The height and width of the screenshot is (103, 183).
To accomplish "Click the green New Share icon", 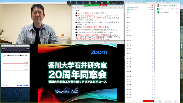I will pyautogui.click(x=108, y=2).
